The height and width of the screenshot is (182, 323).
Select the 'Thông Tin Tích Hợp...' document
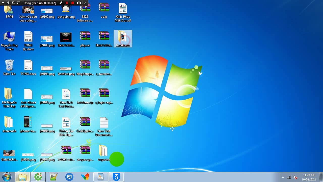tap(66, 127)
